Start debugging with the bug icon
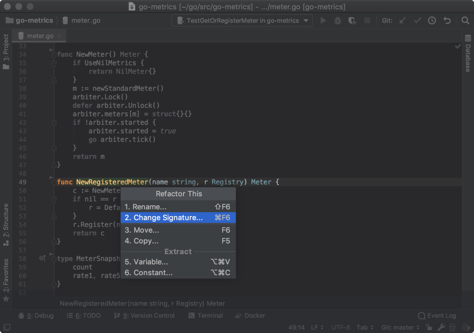 [x=338, y=20]
